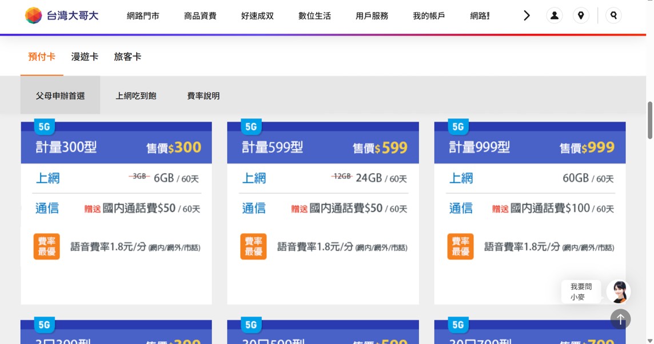Expand the 我的帳戶 menu

(429, 16)
